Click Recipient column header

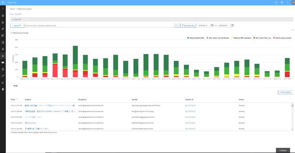pyautogui.click(x=82, y=99)
